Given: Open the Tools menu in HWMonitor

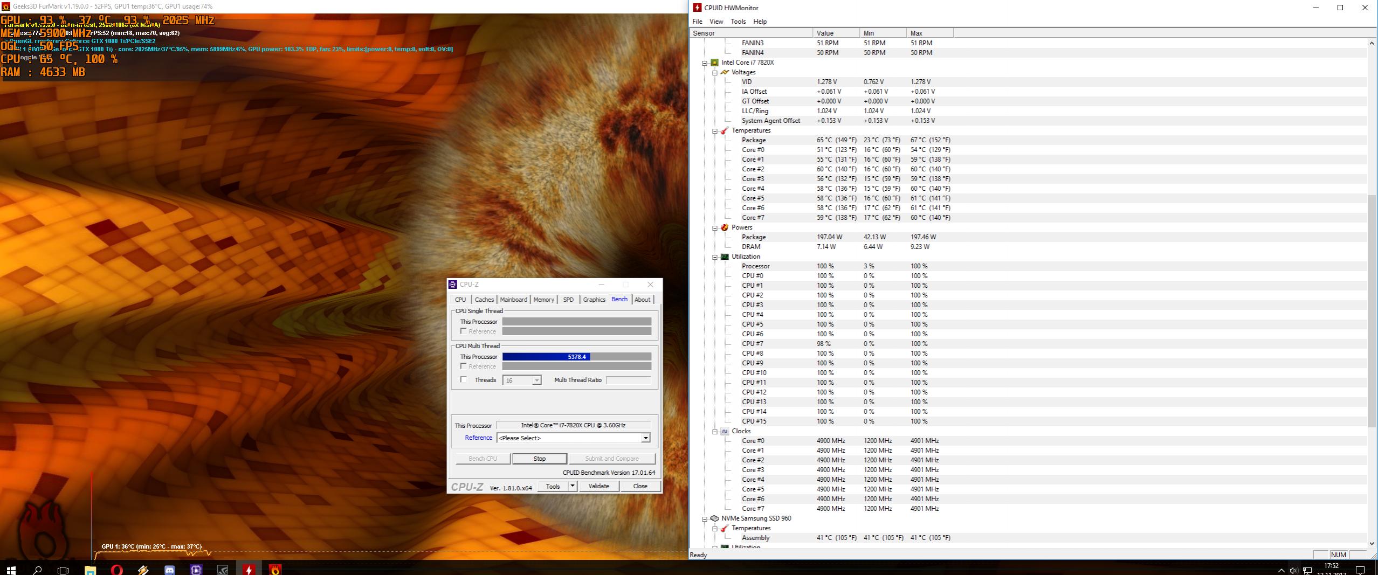Looking at the screenshot, I should click(x=738, y=22).
